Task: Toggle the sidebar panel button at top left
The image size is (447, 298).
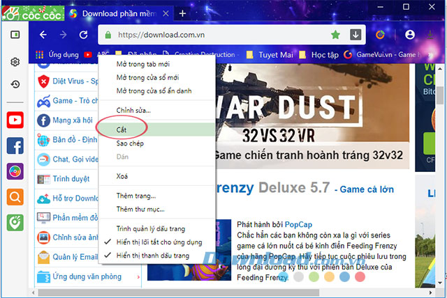Action: 15,35
